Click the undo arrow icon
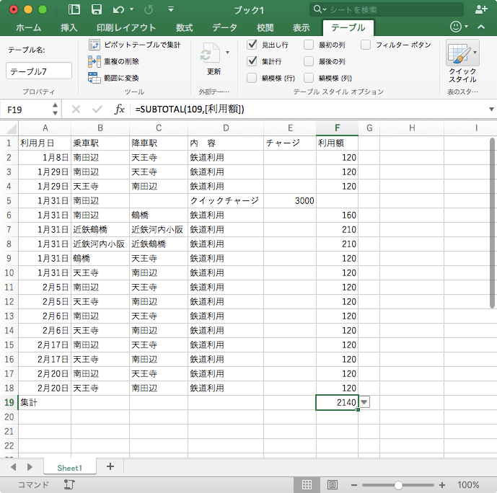Image resolution: width=497 pixels, height=493 pixels. coord(118,10)
